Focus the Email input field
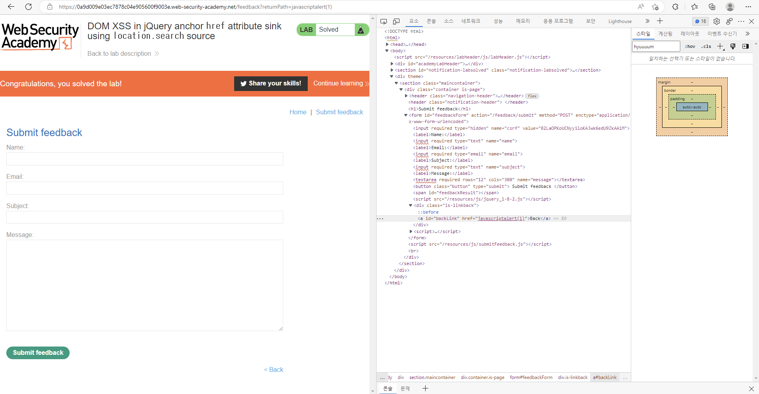The height and width of the screenshot is (394, 759). (x=145, y=188)
